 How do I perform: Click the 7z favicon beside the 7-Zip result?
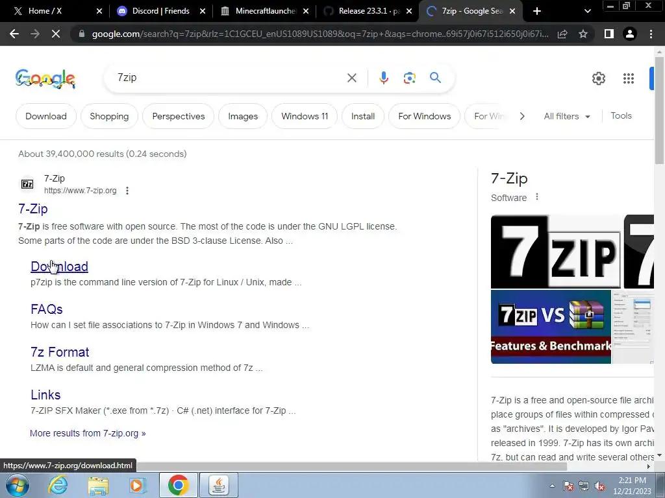pos(27,184)
